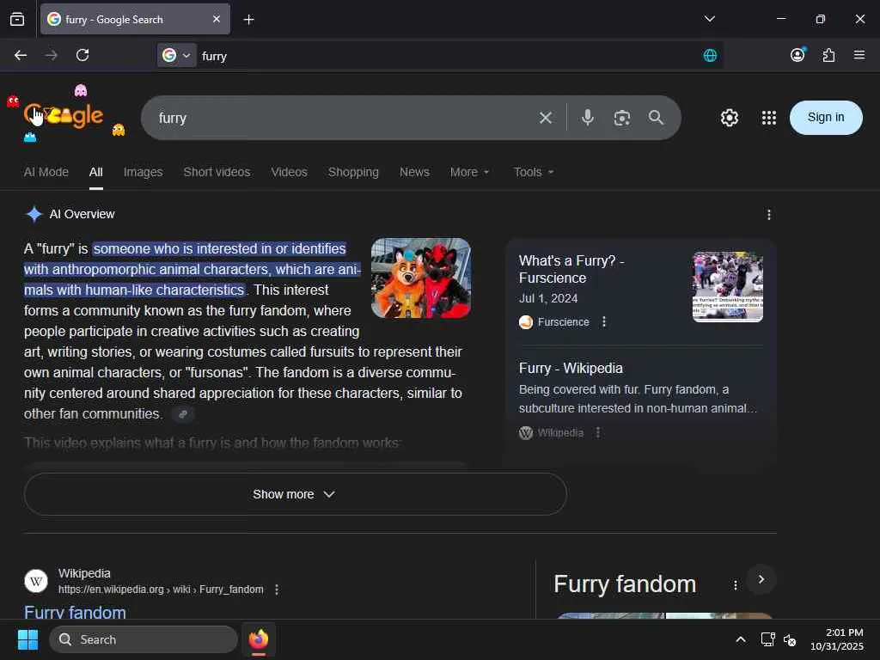
Task: Open the clock showing 2:01 PM
Action: (x=837, y=639)
